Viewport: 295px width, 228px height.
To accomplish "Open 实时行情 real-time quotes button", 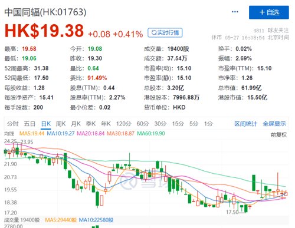I will (x=165, y=32).
